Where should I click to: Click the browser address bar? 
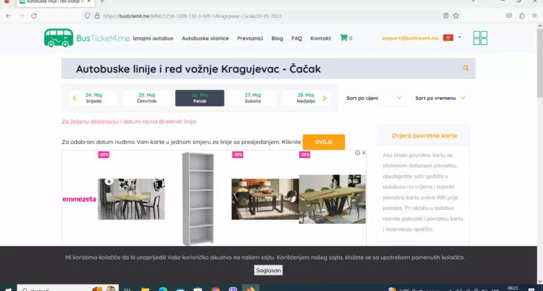click(x=263, y=15)
